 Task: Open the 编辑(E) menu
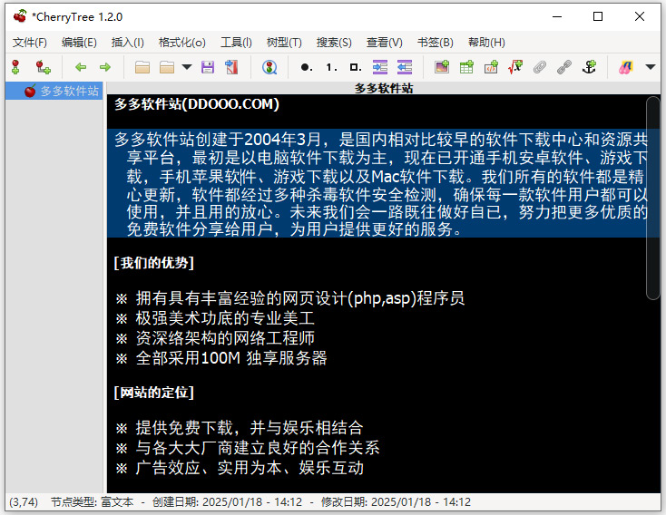coord(79,43)
